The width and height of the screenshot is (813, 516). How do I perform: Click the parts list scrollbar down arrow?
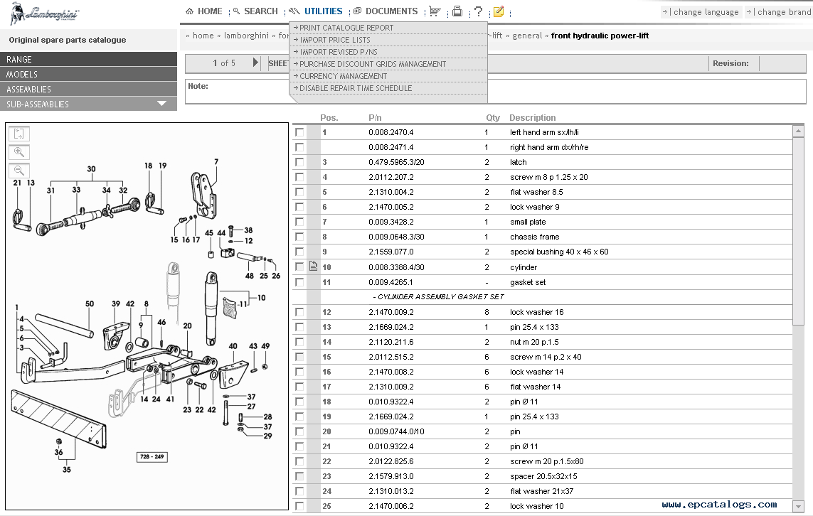(799, 505)
